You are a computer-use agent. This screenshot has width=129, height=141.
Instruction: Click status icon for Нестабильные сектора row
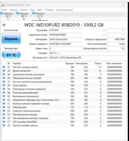pyautogui.click(x=4, y=114)
